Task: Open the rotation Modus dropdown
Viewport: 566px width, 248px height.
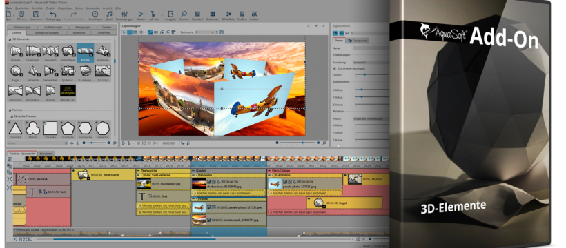Action: tap(371, 118)
